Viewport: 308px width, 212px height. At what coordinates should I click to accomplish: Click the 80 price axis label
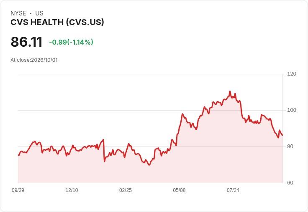[x=290, y=146]
